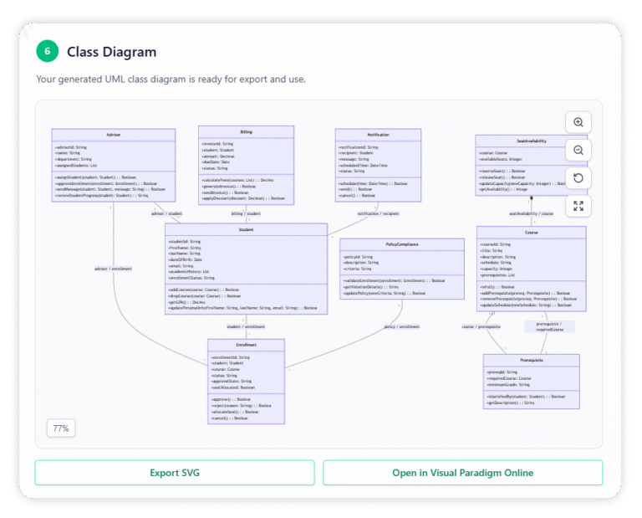The height and width of the screenshot is (518, 642).
Task: Click the 77% zoom level indicator
Action: click(x=60, y=428)
